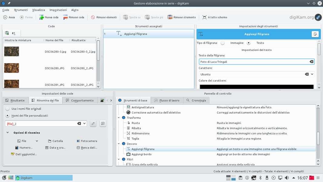
Task: Open Dati aggiuntivi... rename option
Action: pyautogui.click(x=24, y=154)
